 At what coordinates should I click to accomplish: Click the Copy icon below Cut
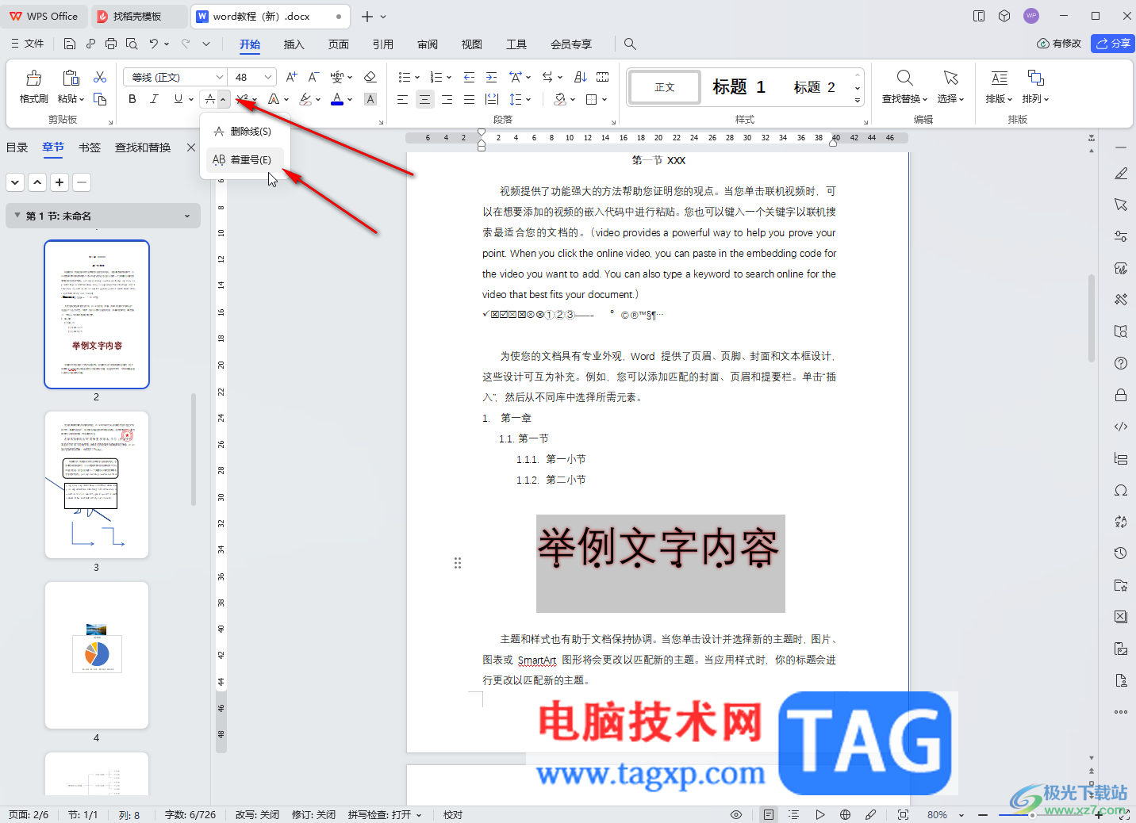100,99
